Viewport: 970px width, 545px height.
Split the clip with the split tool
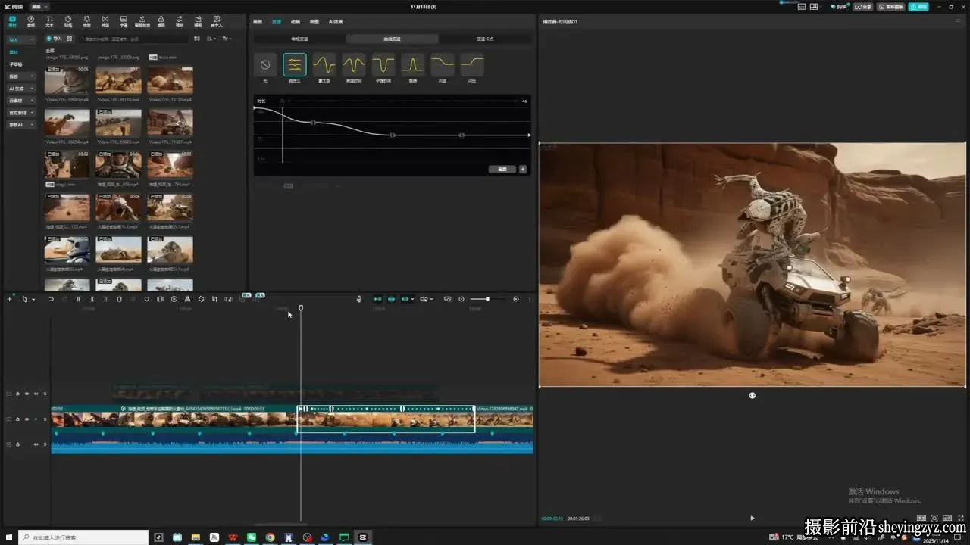pos(78,299)
